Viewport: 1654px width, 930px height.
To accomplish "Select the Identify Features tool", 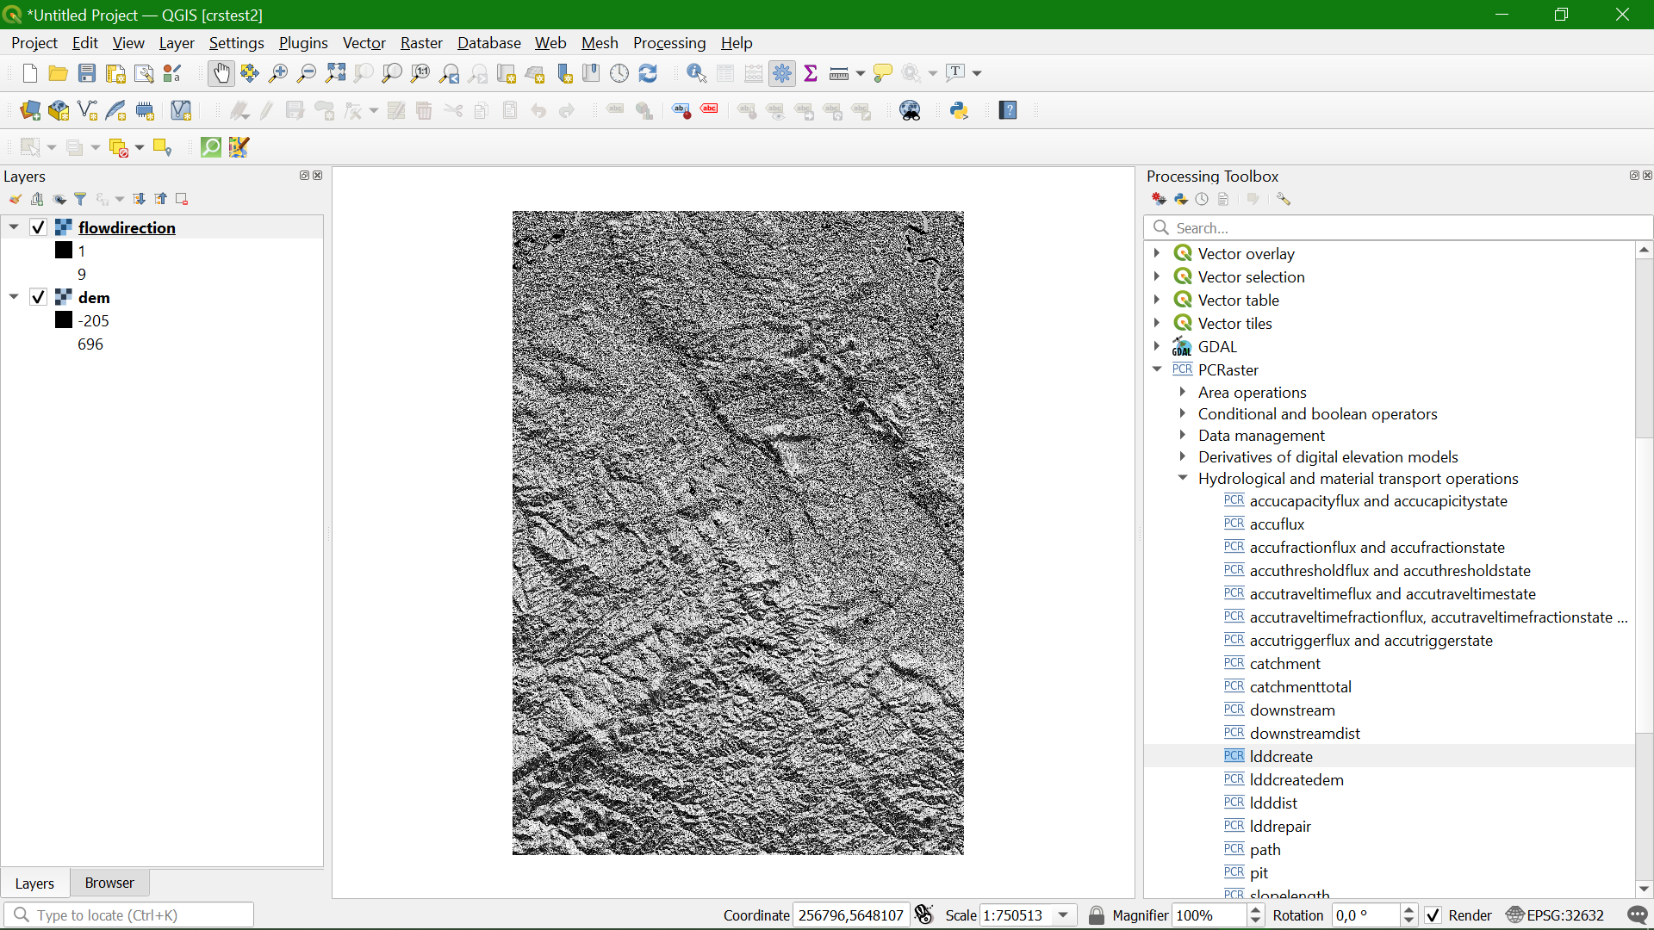I will tap(695, 73).
